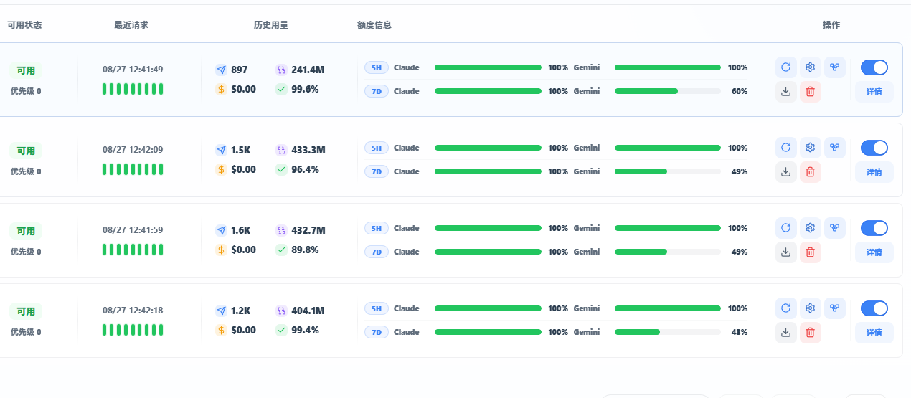911x398 pixels.
Task: Open 详情 for the 12:41:49 account
Action: tap(874, 92)
